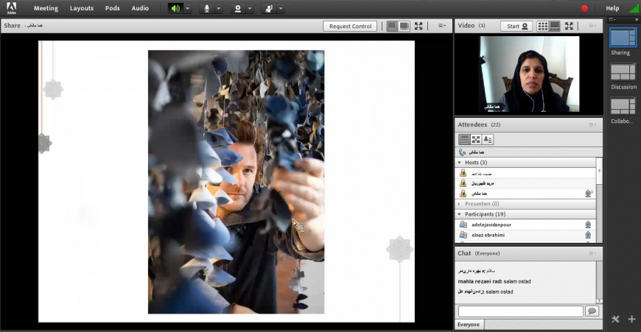This screenshot has width=641, height=332.
Task: Open the Meeting menu
Action: 46,9
